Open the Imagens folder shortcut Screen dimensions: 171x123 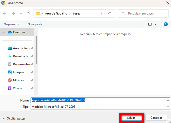click(19, 72)
